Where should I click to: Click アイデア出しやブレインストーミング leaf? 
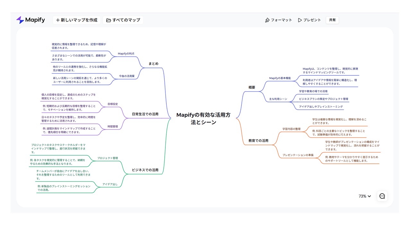[321, 107]
